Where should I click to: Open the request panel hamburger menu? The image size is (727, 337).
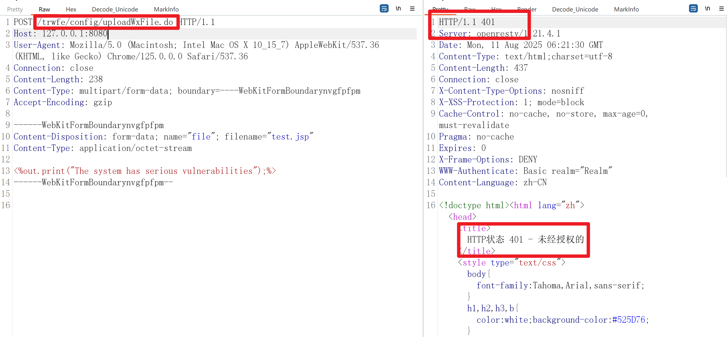pos(412,9)
